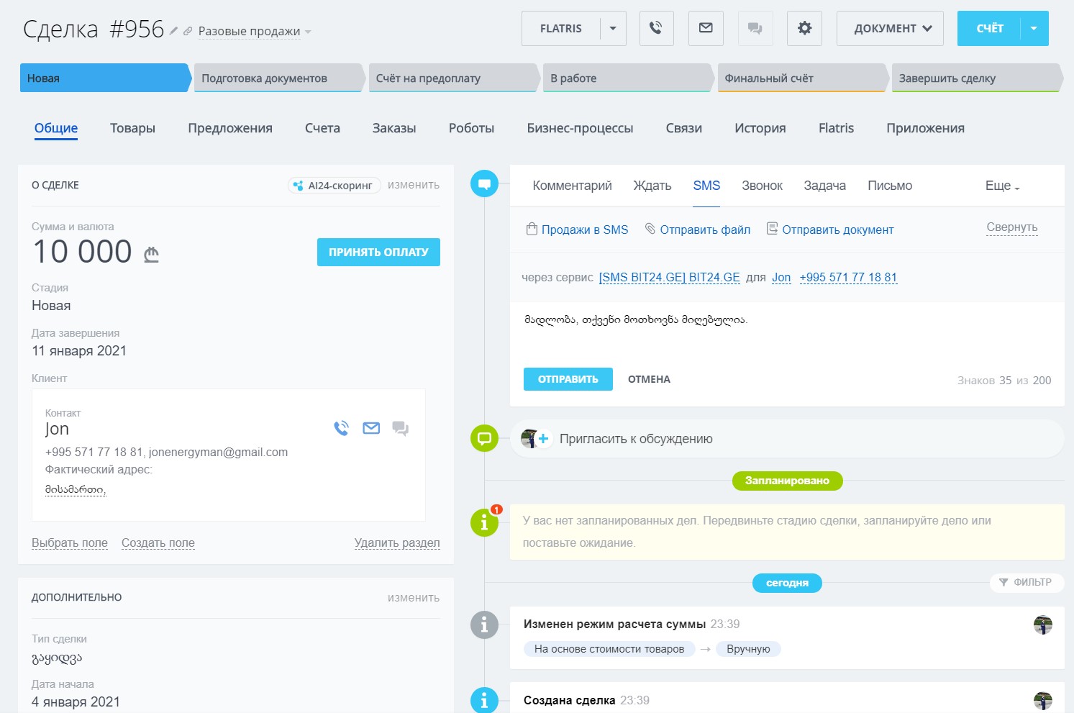Open the Еще menu in activity panel
The image size is (1074, 713).
(1002, 186)
